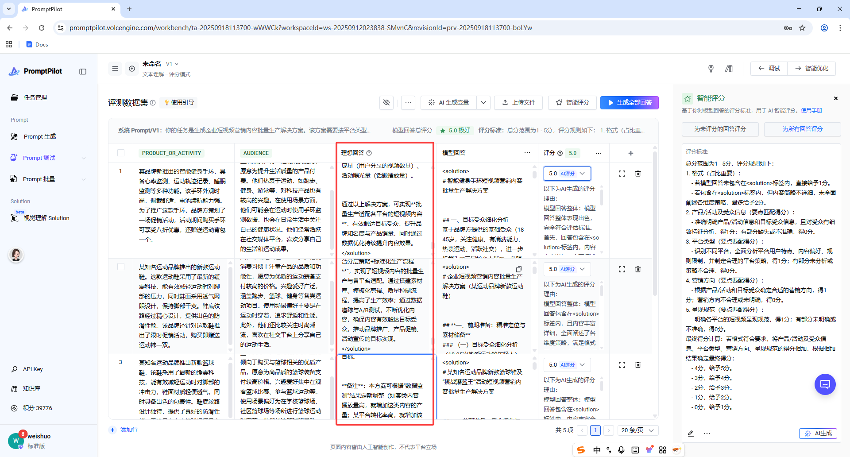Check the second row checkbox
Screen dimensions: 850x457
[121, 267]
